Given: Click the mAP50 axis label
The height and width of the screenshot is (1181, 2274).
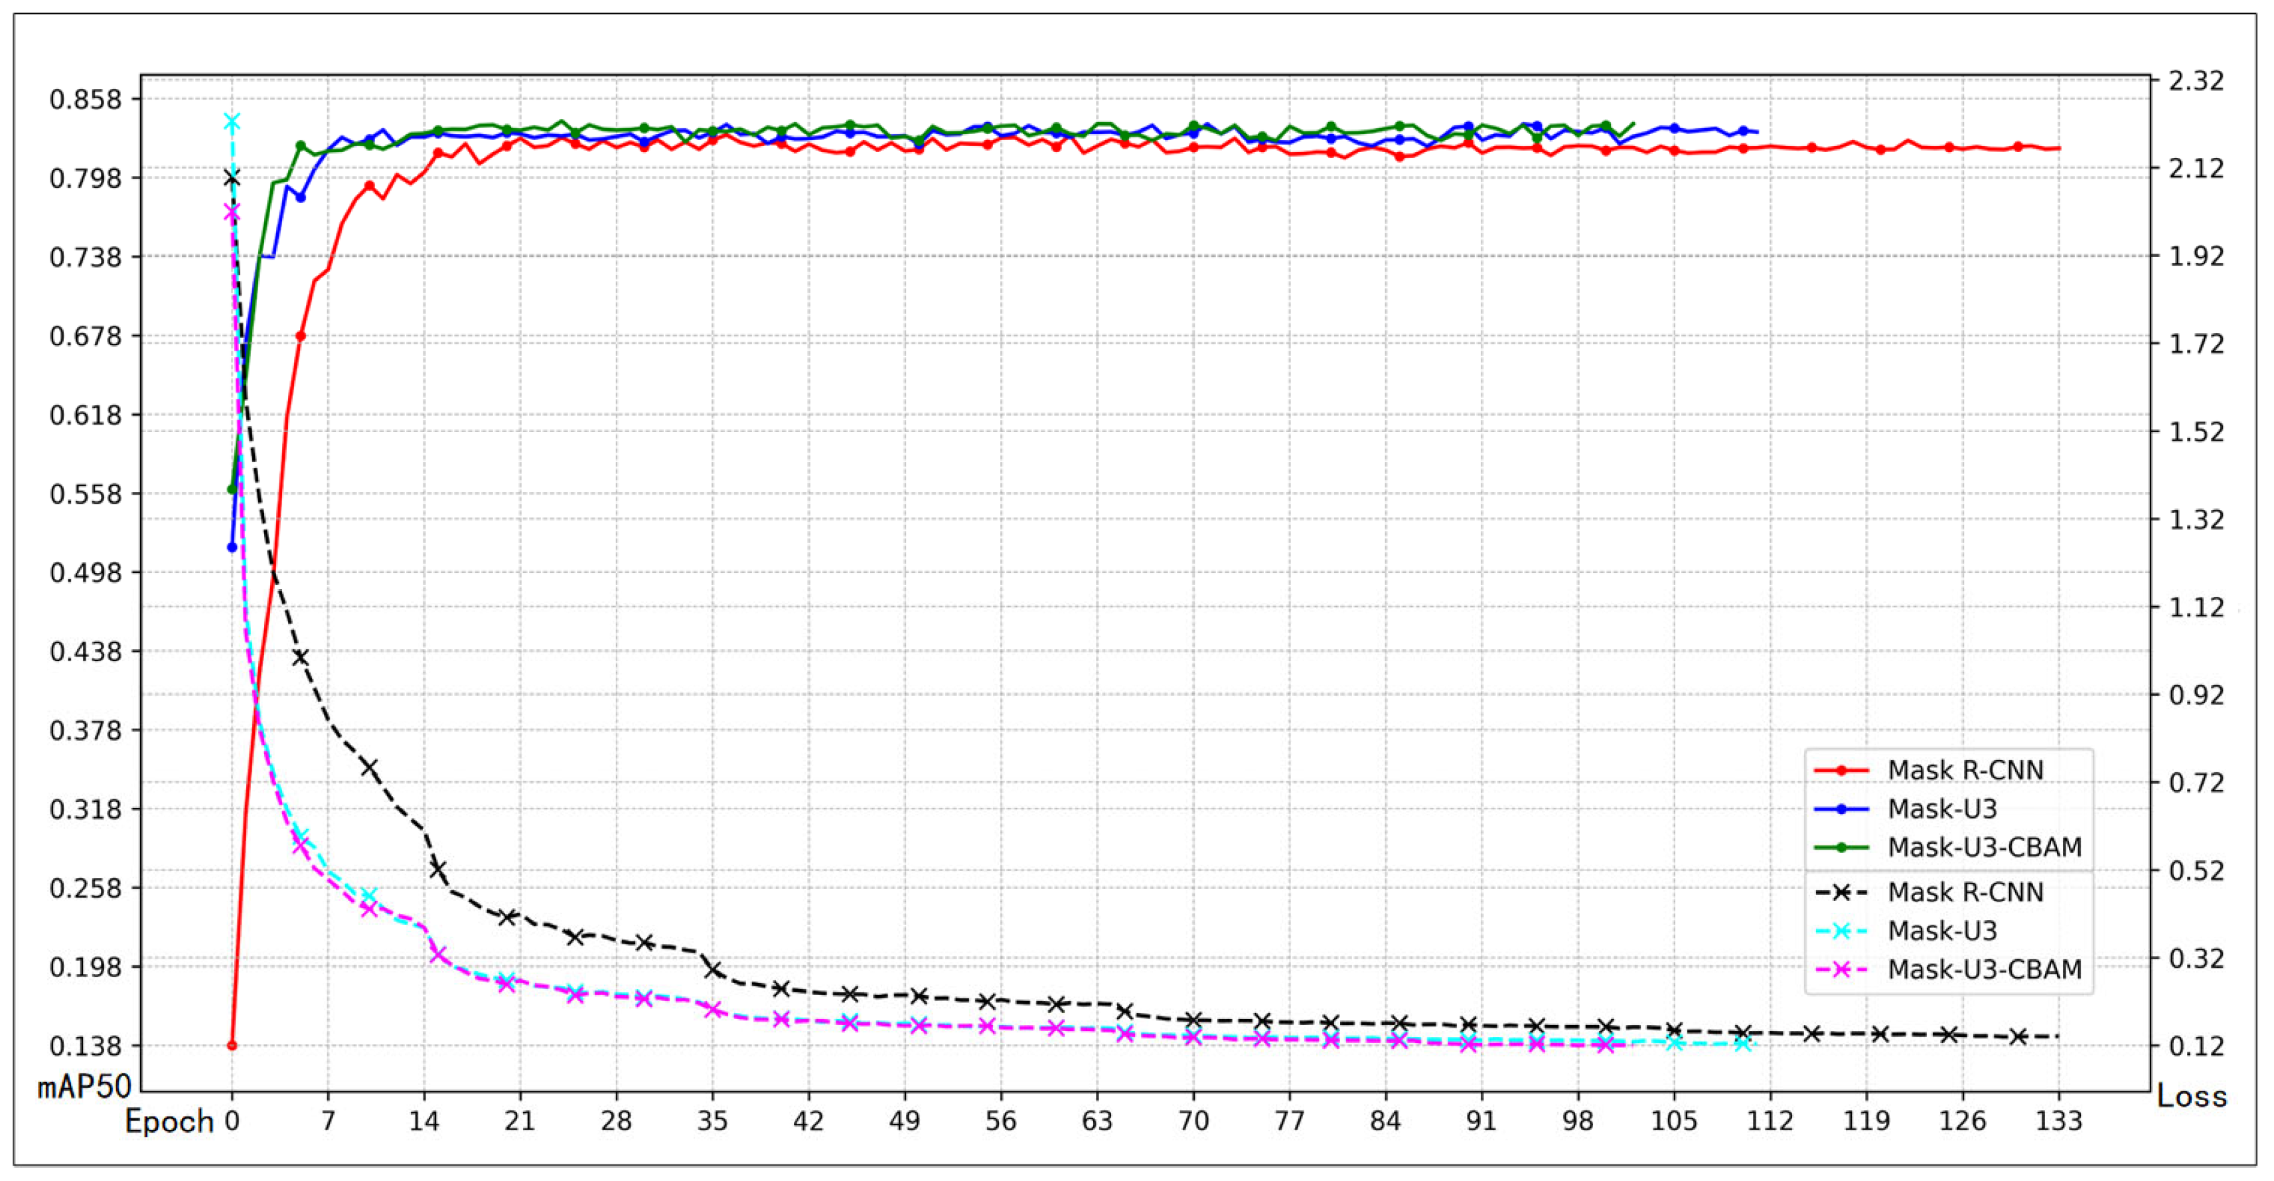Looking at the screenshot, I should (84, 1087).
